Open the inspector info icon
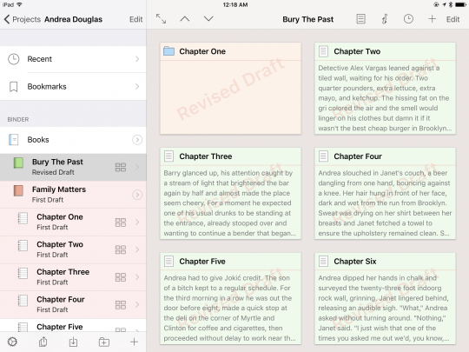The height and width of the screenshot is (352, 469). [x=385, y=19]
